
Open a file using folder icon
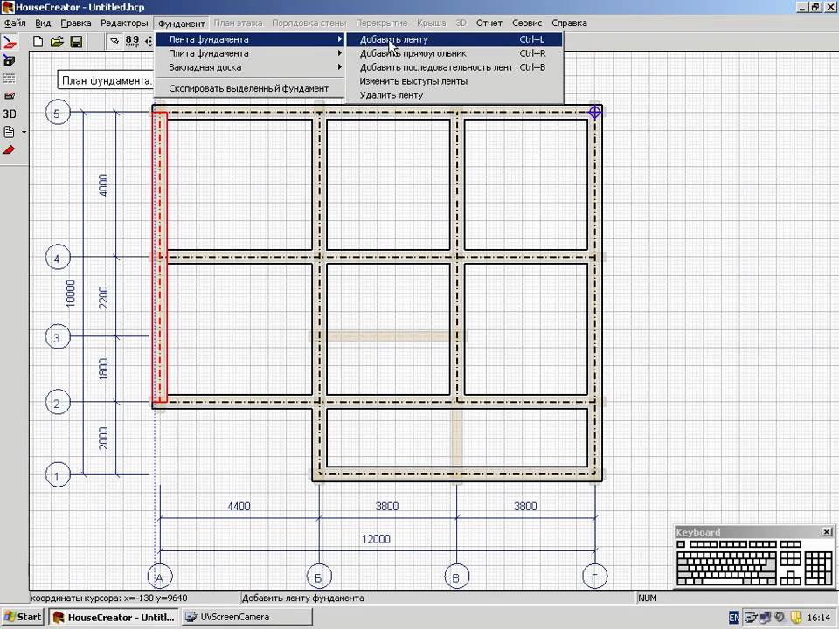(58, 41)
